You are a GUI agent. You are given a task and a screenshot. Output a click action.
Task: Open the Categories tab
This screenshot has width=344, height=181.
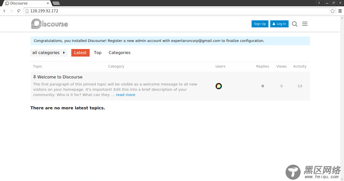(119, 53)
